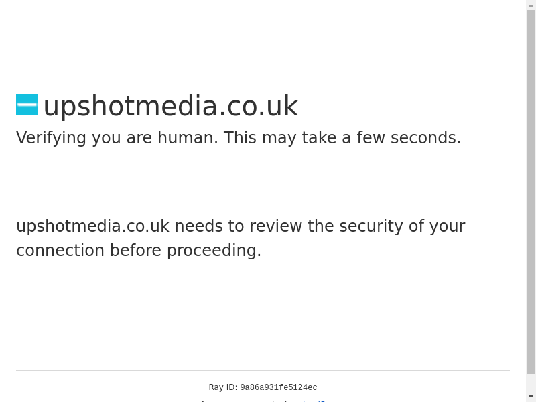Click the word "proceeding" ending the paragraph
536x402 pixels.
(x=213, y=251)
